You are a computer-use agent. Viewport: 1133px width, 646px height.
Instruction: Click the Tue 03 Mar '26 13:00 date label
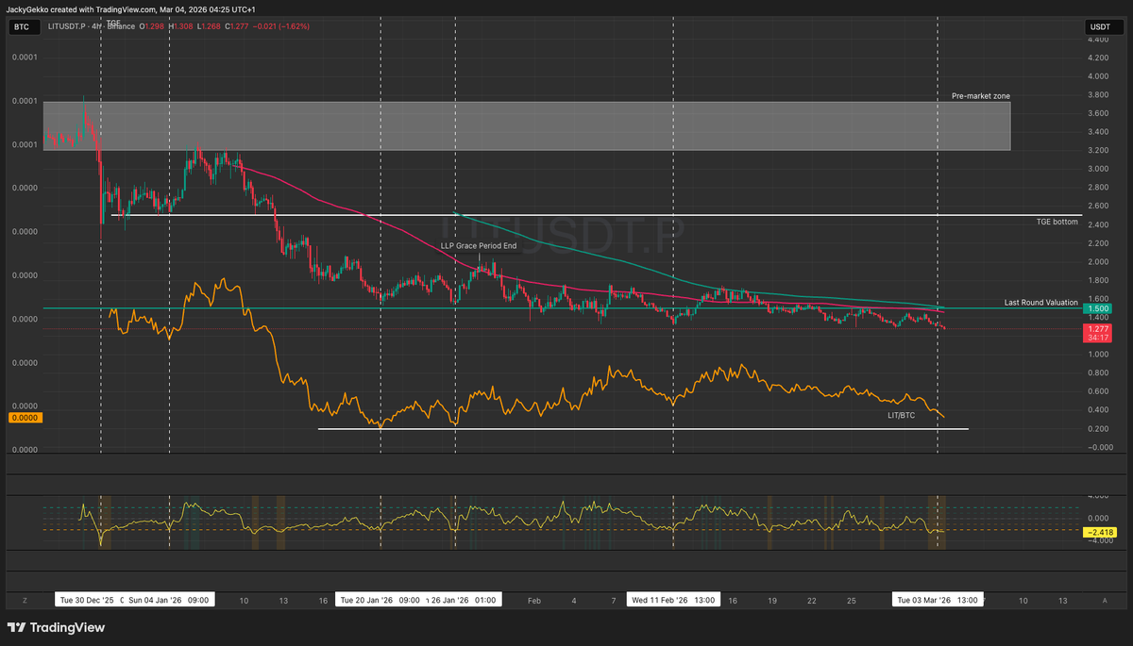pyautogui.click(x=937, y=600)
